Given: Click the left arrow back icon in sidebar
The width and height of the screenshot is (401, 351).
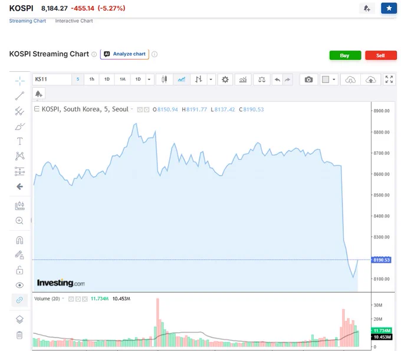Looking at the screenshot, I should (x=19, y=187).
